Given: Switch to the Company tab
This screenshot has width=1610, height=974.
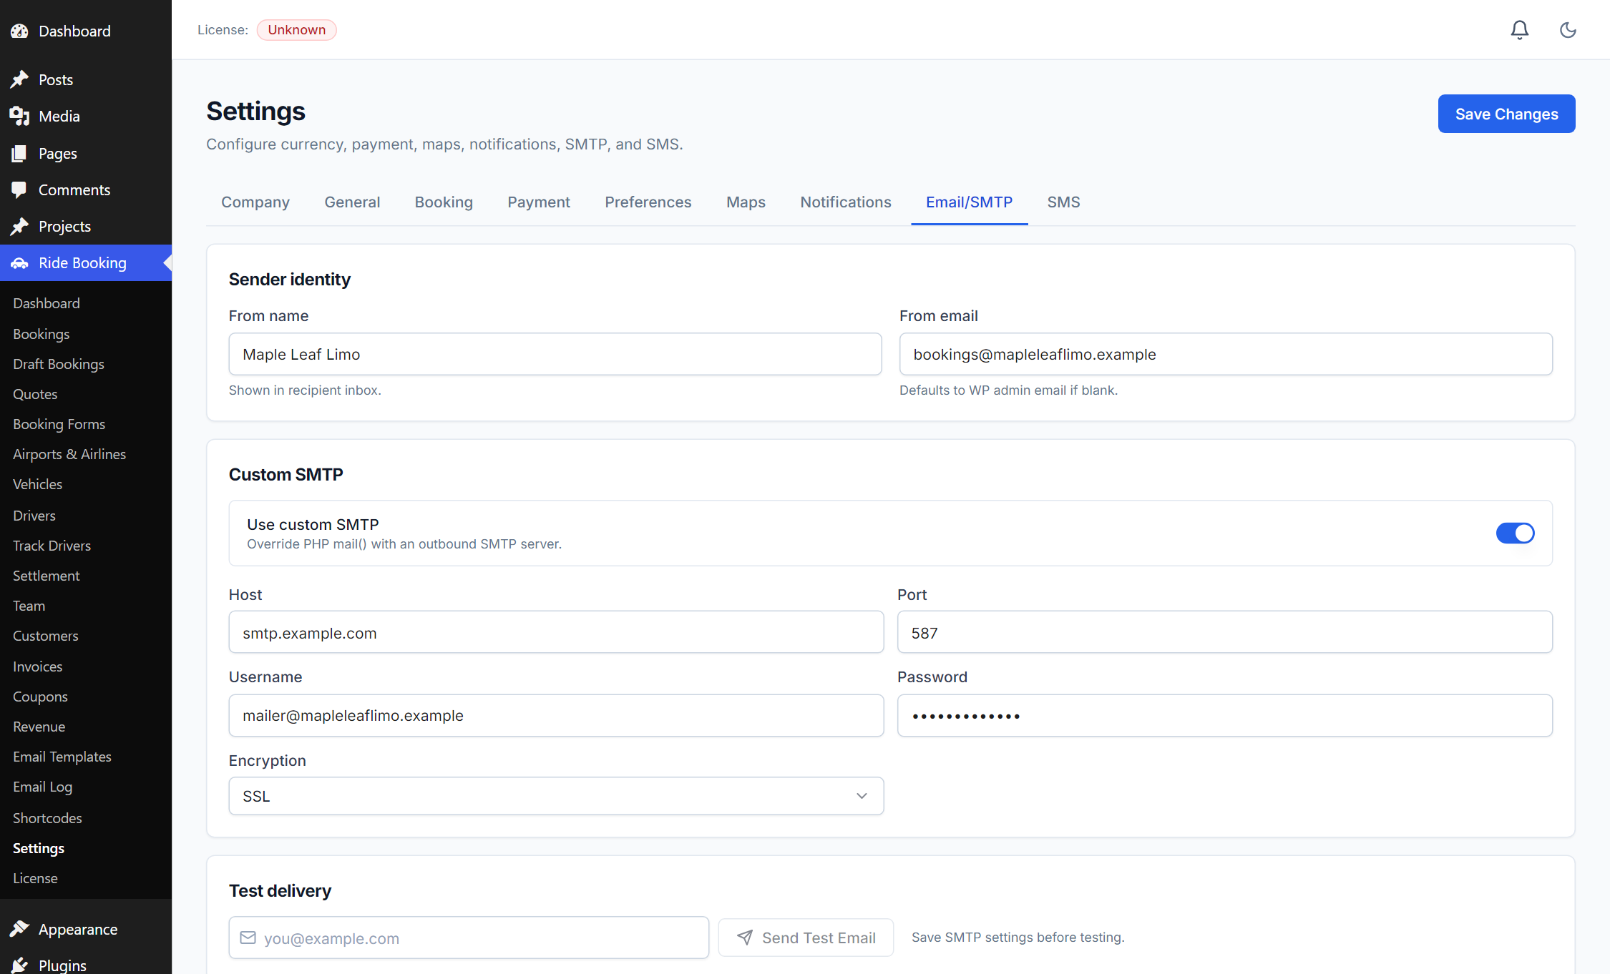Looking at the screenshot, I should click(255, 202).
